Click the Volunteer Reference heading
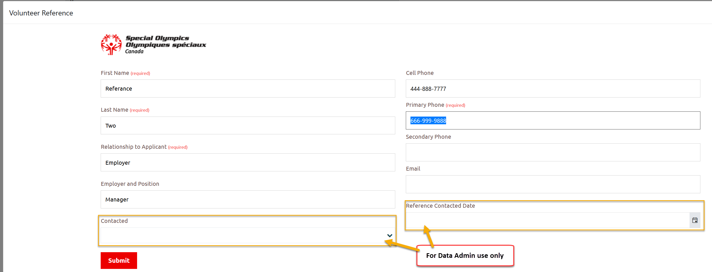Viewport: 712px width, 272px height. click(41, 13)
